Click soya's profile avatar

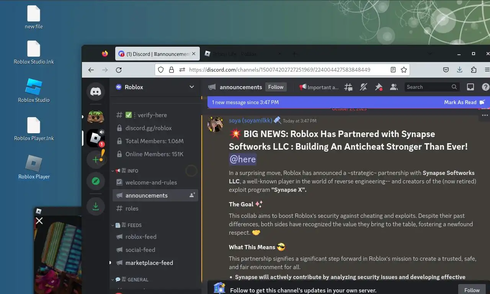(x=215, y=124)
